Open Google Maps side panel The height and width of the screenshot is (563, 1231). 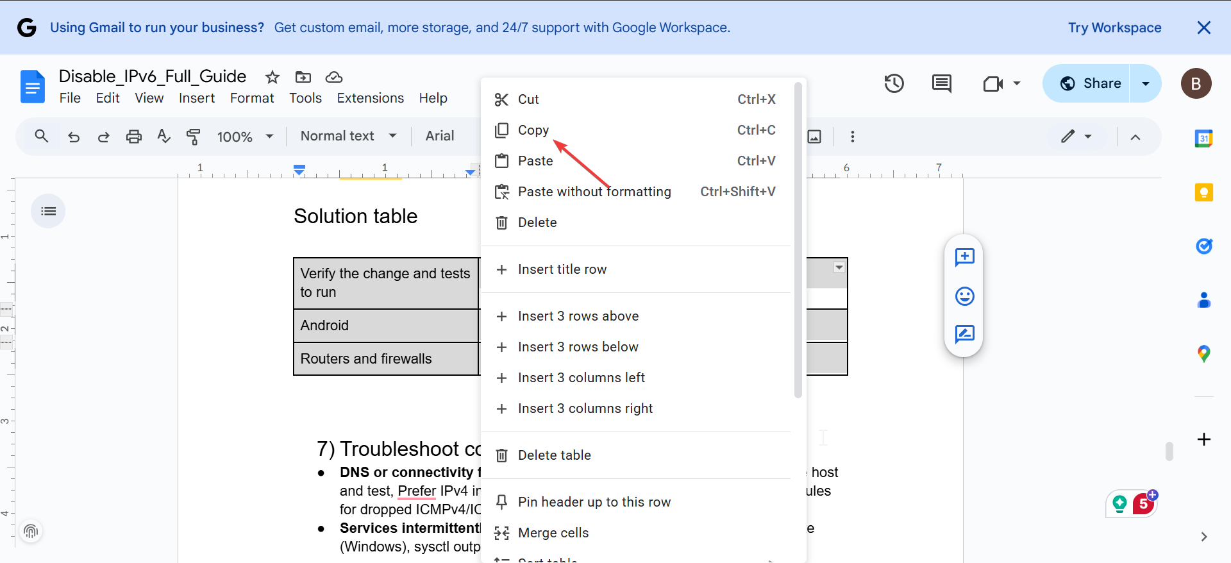coord(1203,353)
